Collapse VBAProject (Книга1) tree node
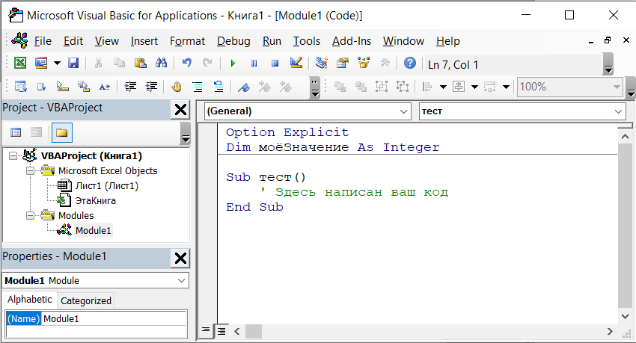The image size is (636, 343). [13, 156]
